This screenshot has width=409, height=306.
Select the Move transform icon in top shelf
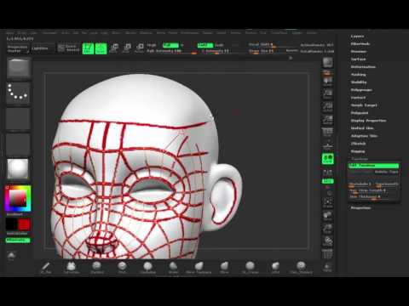(x=114, y=48)
